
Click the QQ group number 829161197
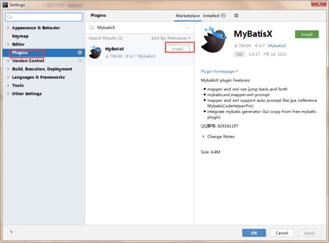coord(228,126)
